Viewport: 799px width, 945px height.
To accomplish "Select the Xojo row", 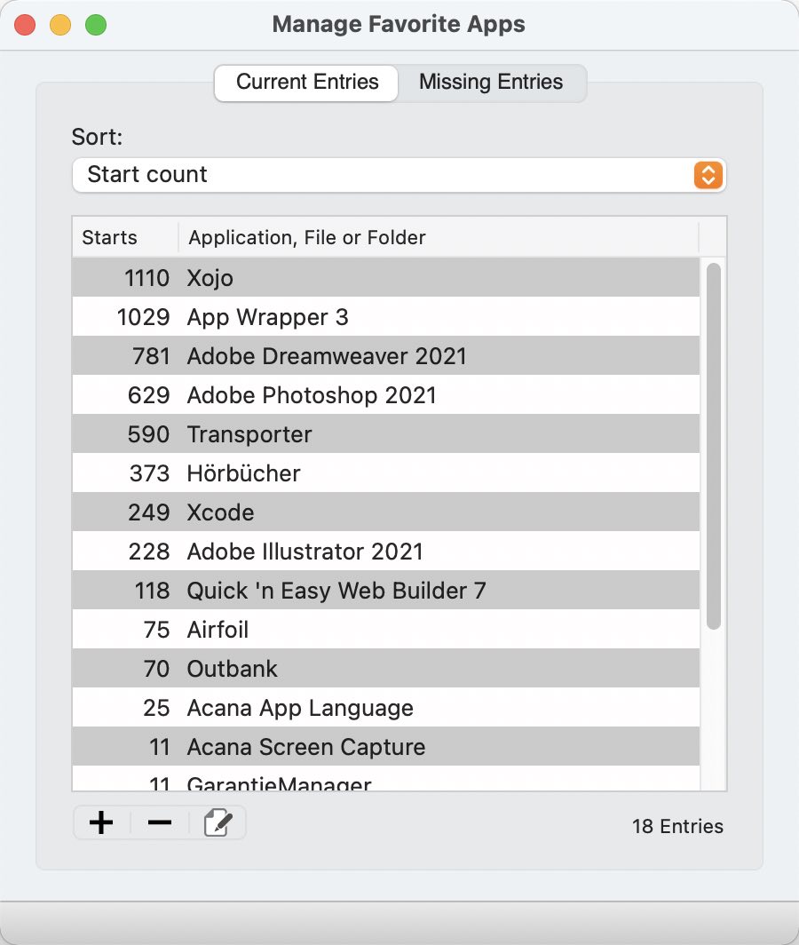I will coord(385,278).
